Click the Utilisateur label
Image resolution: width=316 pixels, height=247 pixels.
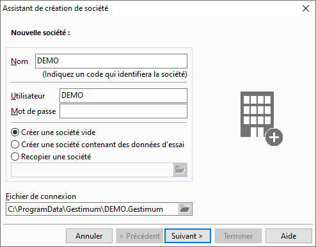pyautogui.click(x=28, y=96)
